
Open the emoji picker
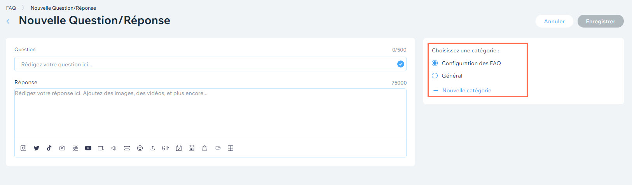tap(140, 148)
